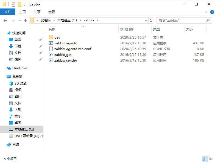This screenshot has height=162, width=215.
Task: Open 桌面 under quick access
Action: coord(18,40)
